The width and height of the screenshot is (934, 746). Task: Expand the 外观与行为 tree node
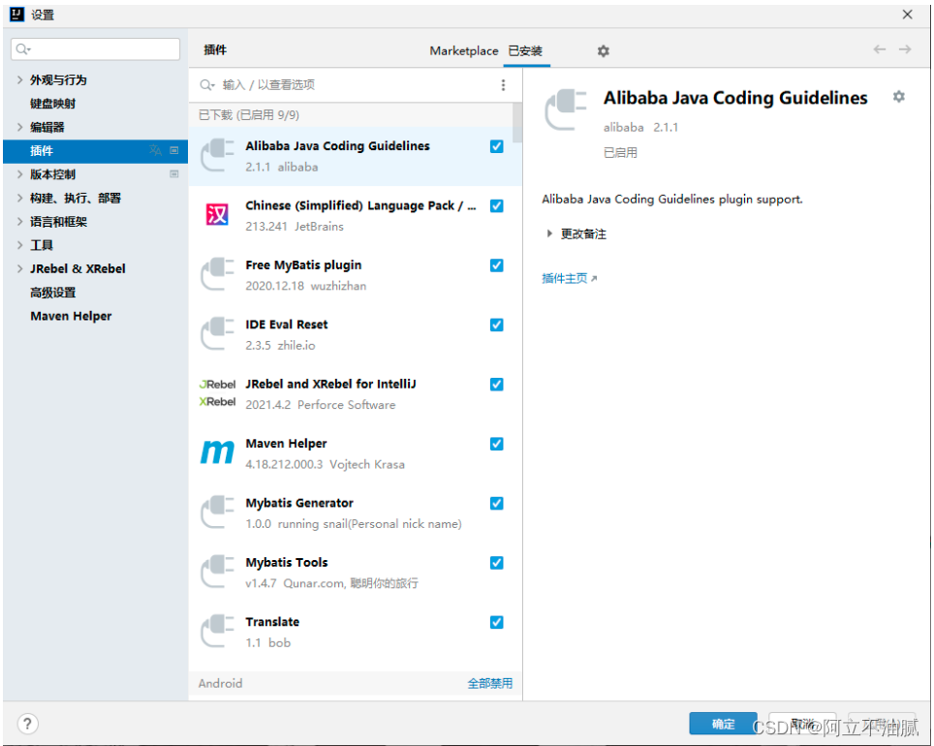click(x=19, y=79)
